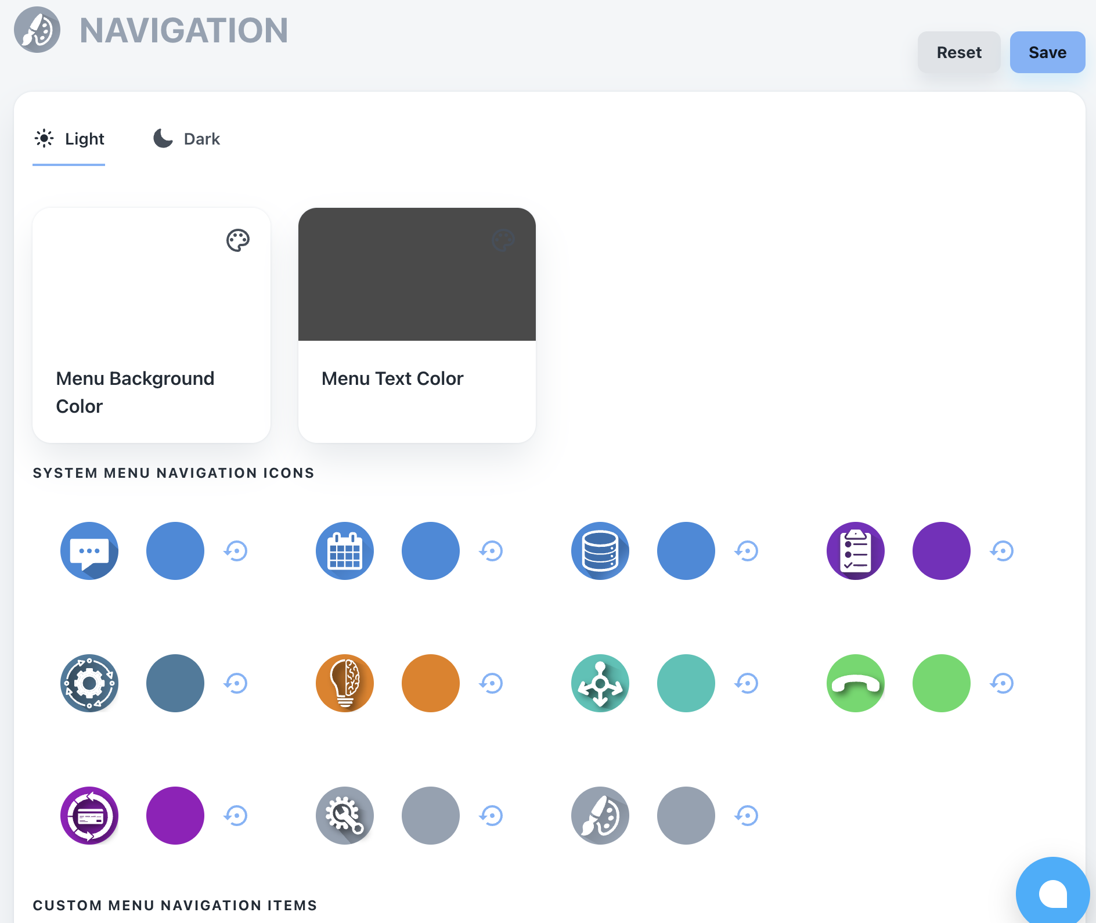
Task: Select the chat messages navigation icon
Action: coord(89,551)
